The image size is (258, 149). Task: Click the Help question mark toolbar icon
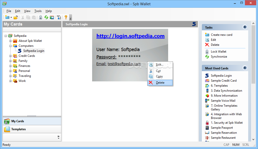pyautogui.click(x=66, y=17)
